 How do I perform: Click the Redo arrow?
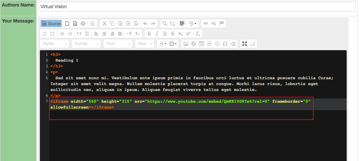click(x=153, y=23)
